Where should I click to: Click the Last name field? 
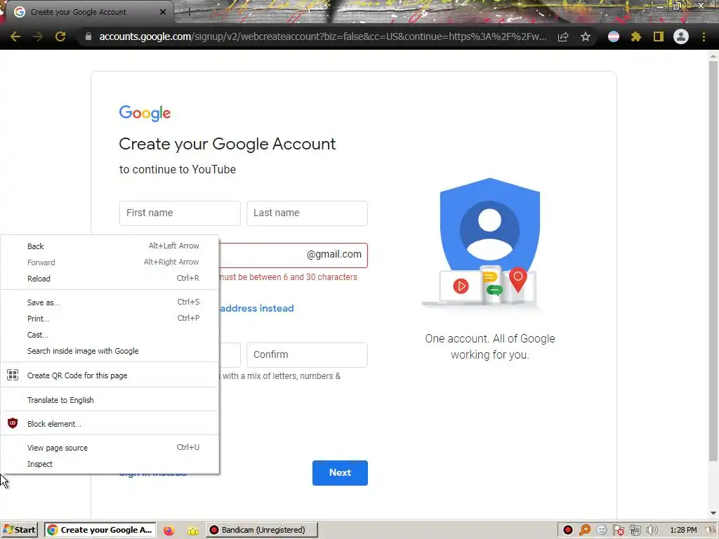[307, 213]
